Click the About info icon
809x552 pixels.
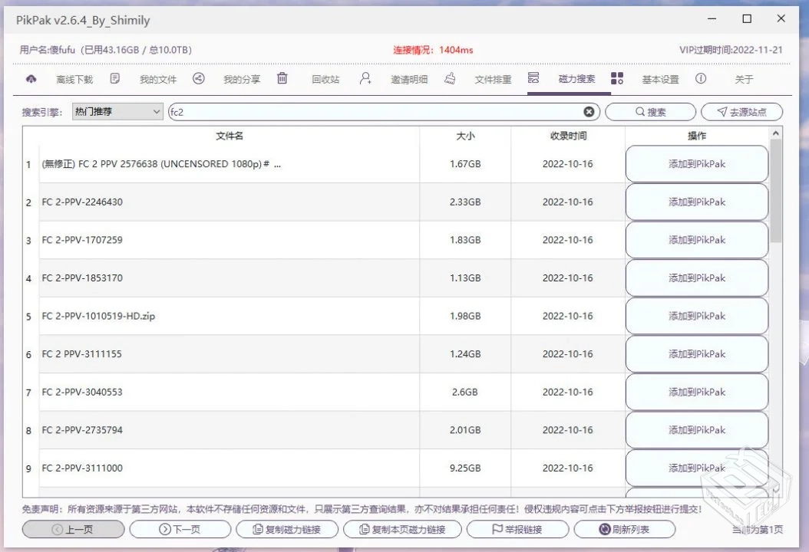[701, 79]
